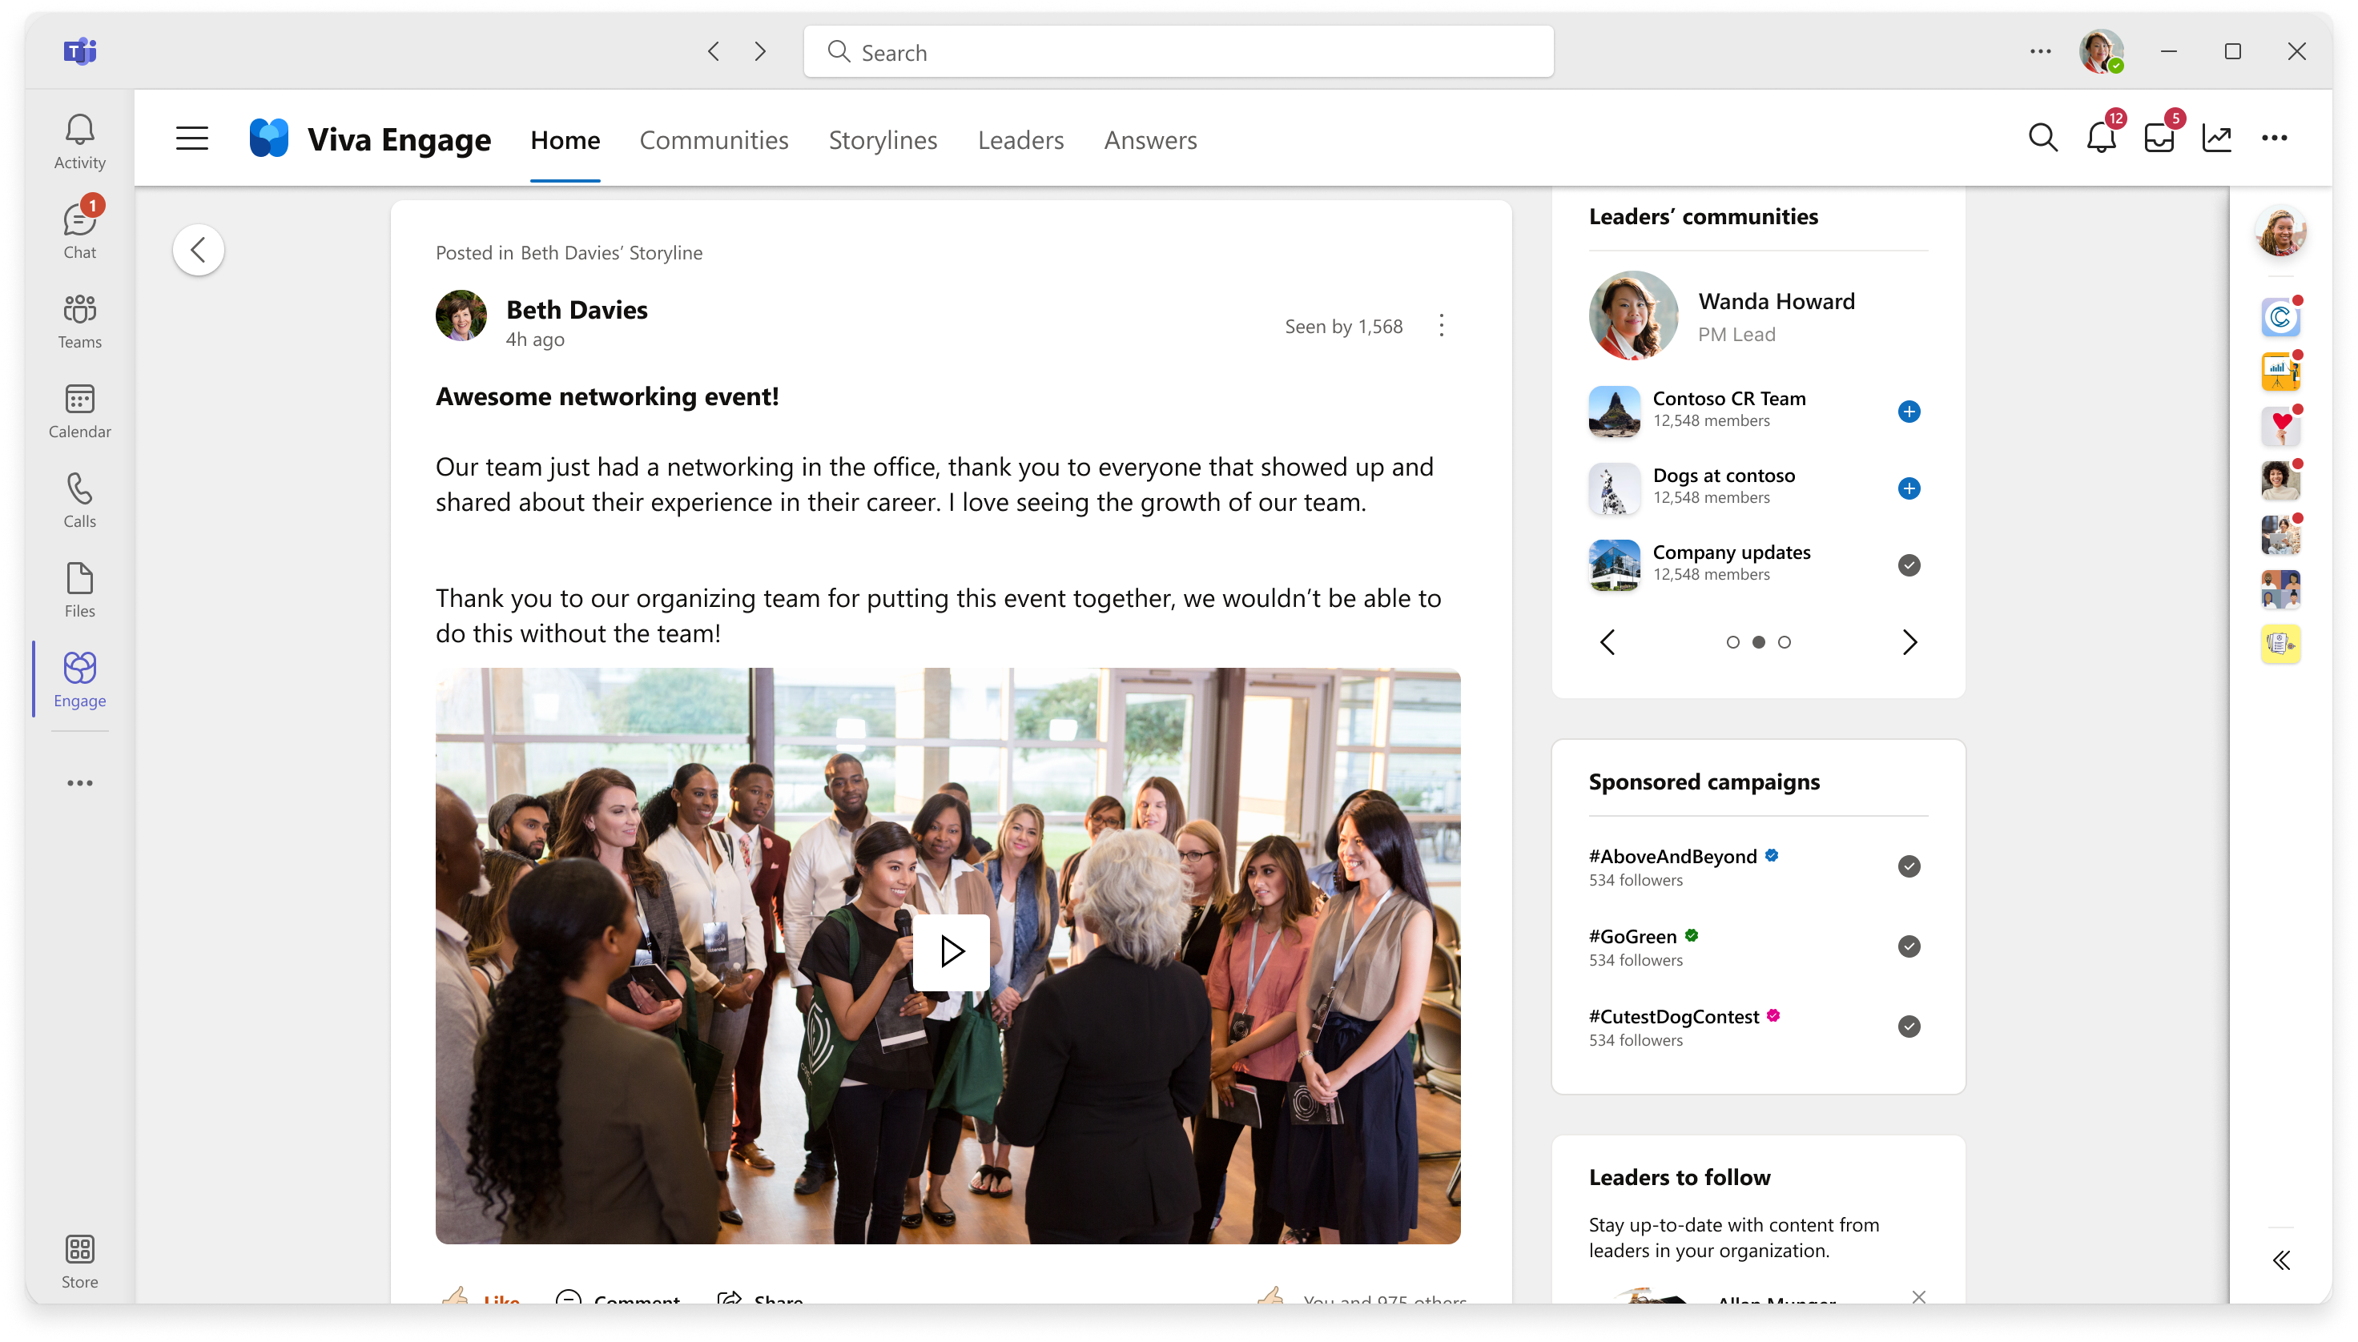Switch to the Storylines tab
This screenshot has width=2358, height=1342.
point(883,139)
